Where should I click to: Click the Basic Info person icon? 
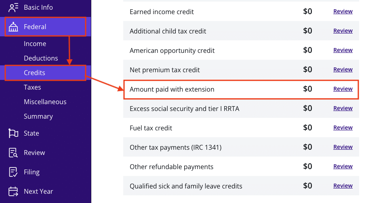13,7
